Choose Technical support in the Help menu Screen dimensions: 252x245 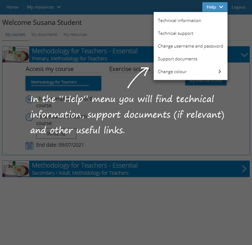(x=175, y=33)
